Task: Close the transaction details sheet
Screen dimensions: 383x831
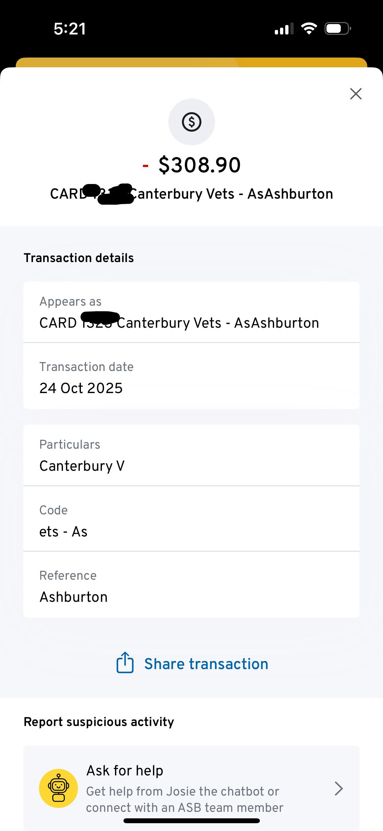Action: [356, 94]
